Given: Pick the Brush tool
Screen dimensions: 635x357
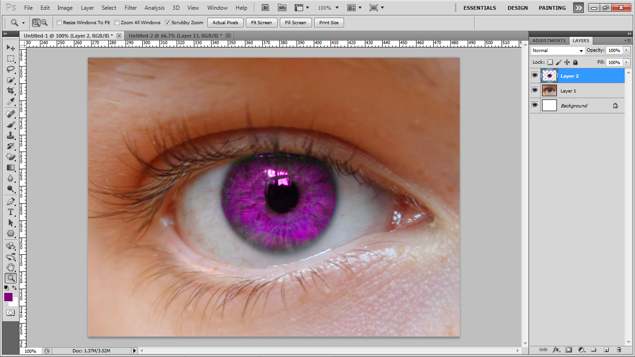Looking at the screenshot, I should click(x=10, y=124).
